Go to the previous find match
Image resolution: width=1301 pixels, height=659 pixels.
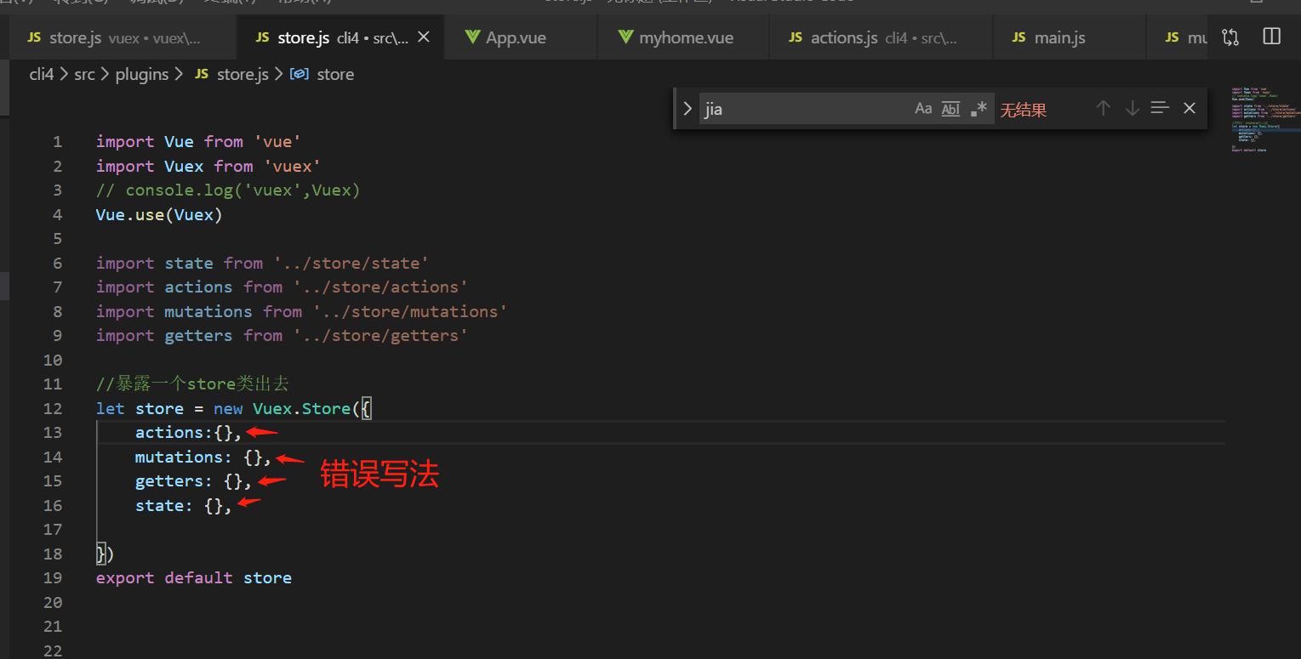(x=1104, y=108)
